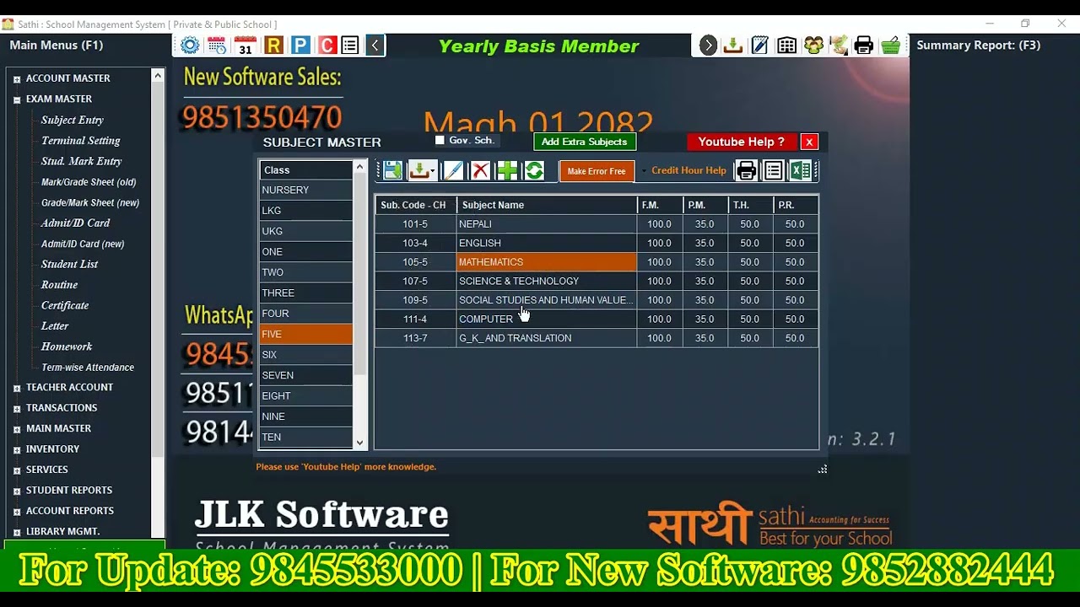Export subjects to Excel icon
Viewport: 1080px width, 607px height.
coord(800,171)
